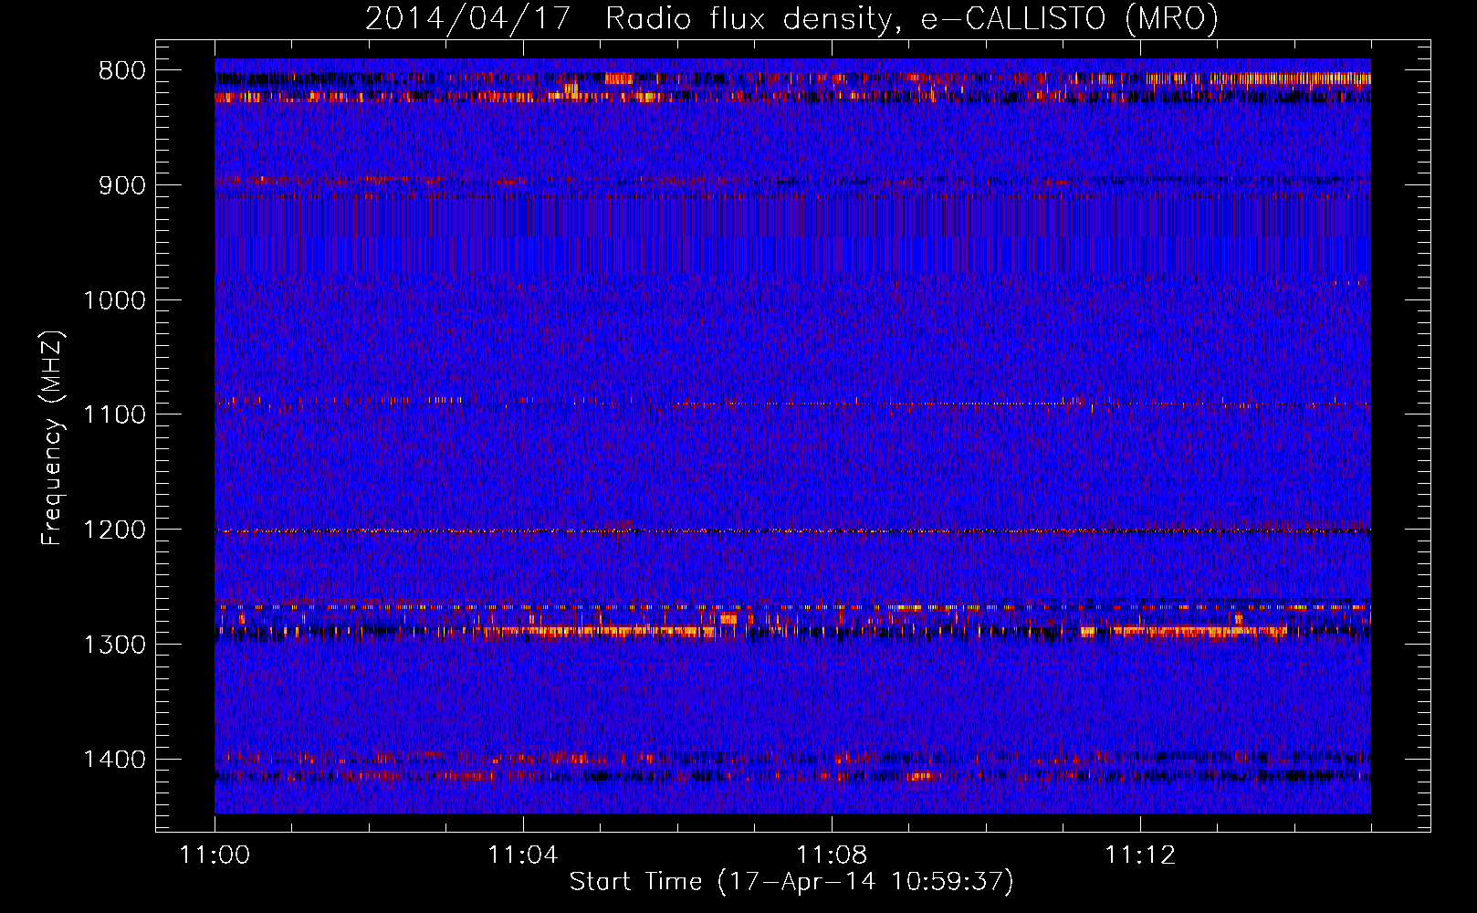1477x913 pixels.
Task: Click the 1100 frequency tick label
Action: 115,415
